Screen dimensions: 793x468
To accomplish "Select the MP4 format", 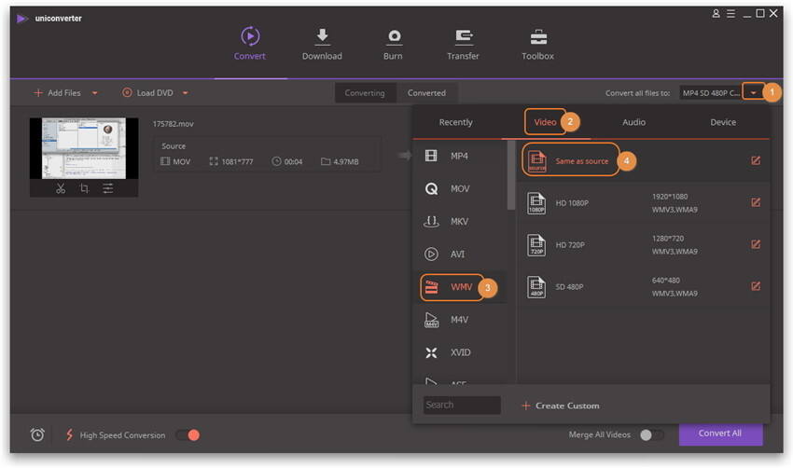I will click(x=460, y=156).
